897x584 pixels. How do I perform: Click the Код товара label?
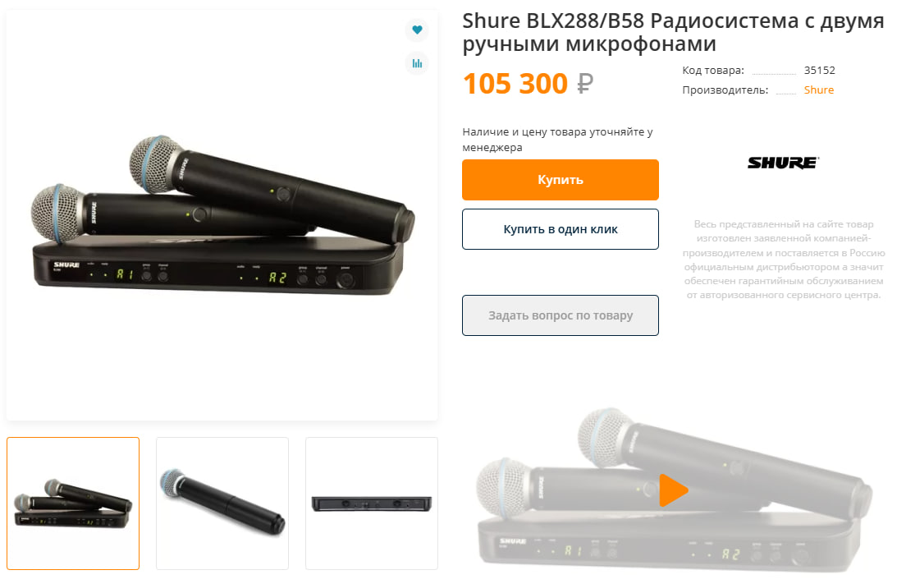point(713,71)
